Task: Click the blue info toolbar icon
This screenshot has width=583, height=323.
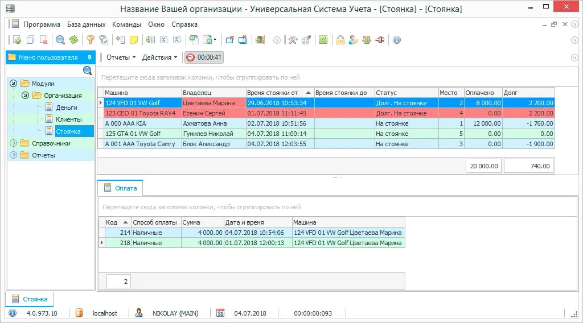Action: tap(397, 40)
